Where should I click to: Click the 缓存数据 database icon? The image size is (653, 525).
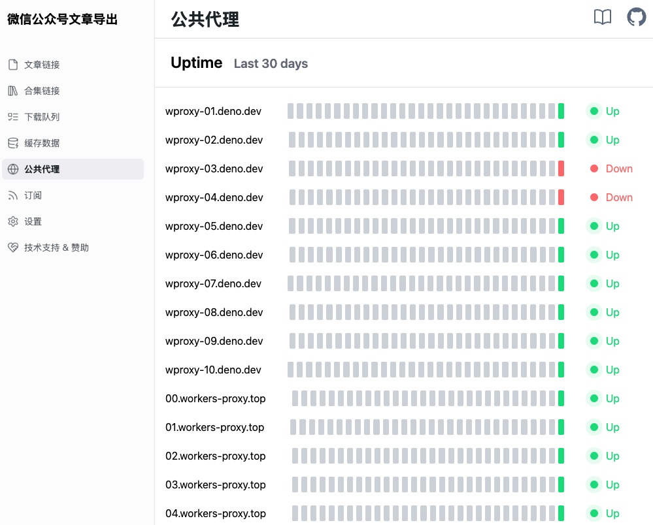(x=13, y=143)
